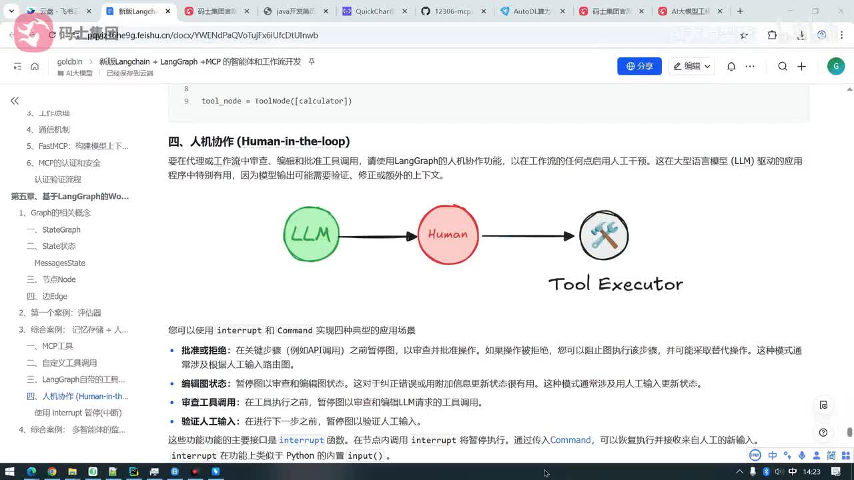Follow the Command hyperlink in the paragraph

click(x=570, y=440)
